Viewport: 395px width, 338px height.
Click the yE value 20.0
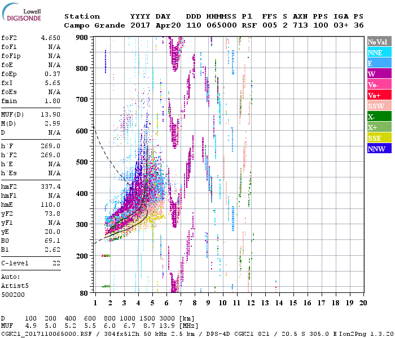click(52, 232)
